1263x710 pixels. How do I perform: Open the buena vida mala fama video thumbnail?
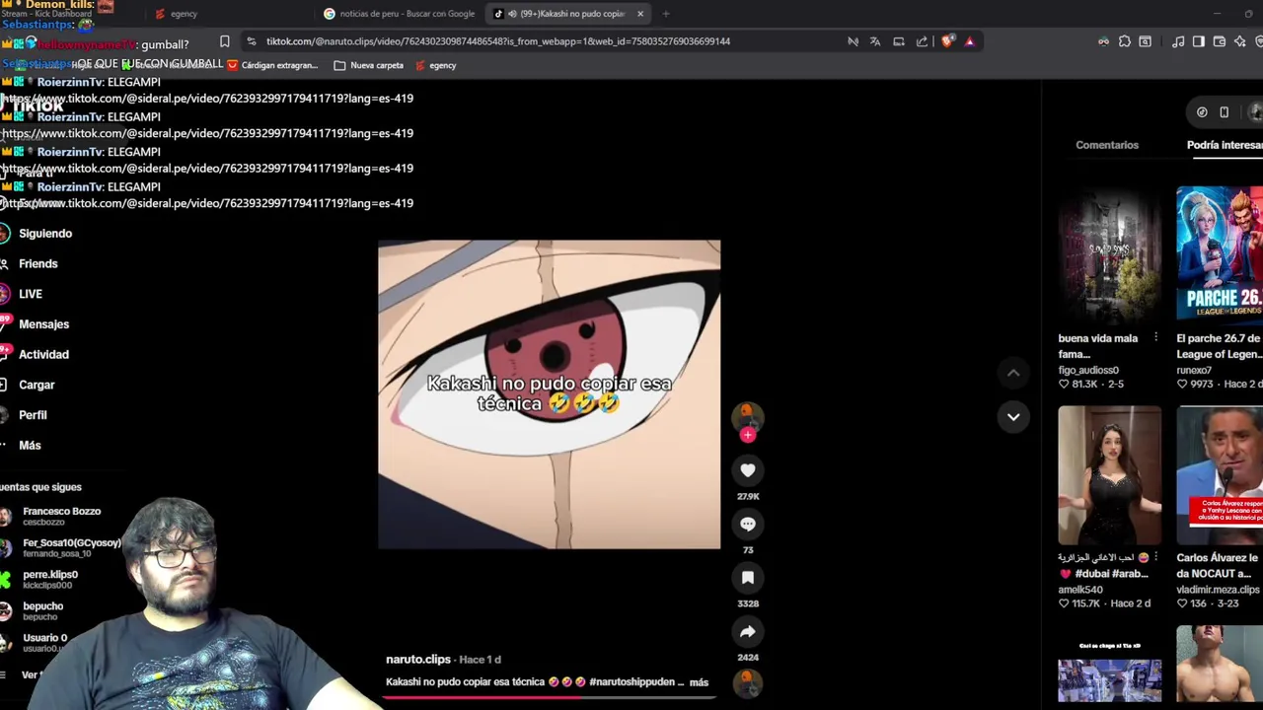(1109, 254)
